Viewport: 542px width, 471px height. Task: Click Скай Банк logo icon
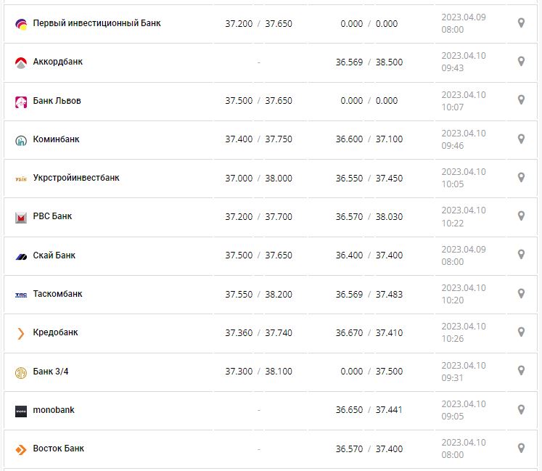[x=21, y=255]
